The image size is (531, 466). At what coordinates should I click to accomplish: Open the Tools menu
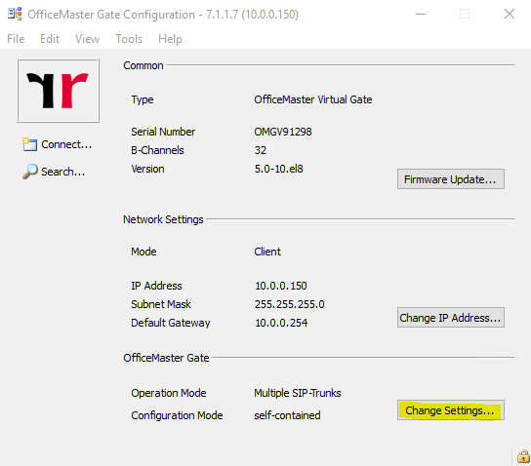pyautogui.click(x=129, y=39)
